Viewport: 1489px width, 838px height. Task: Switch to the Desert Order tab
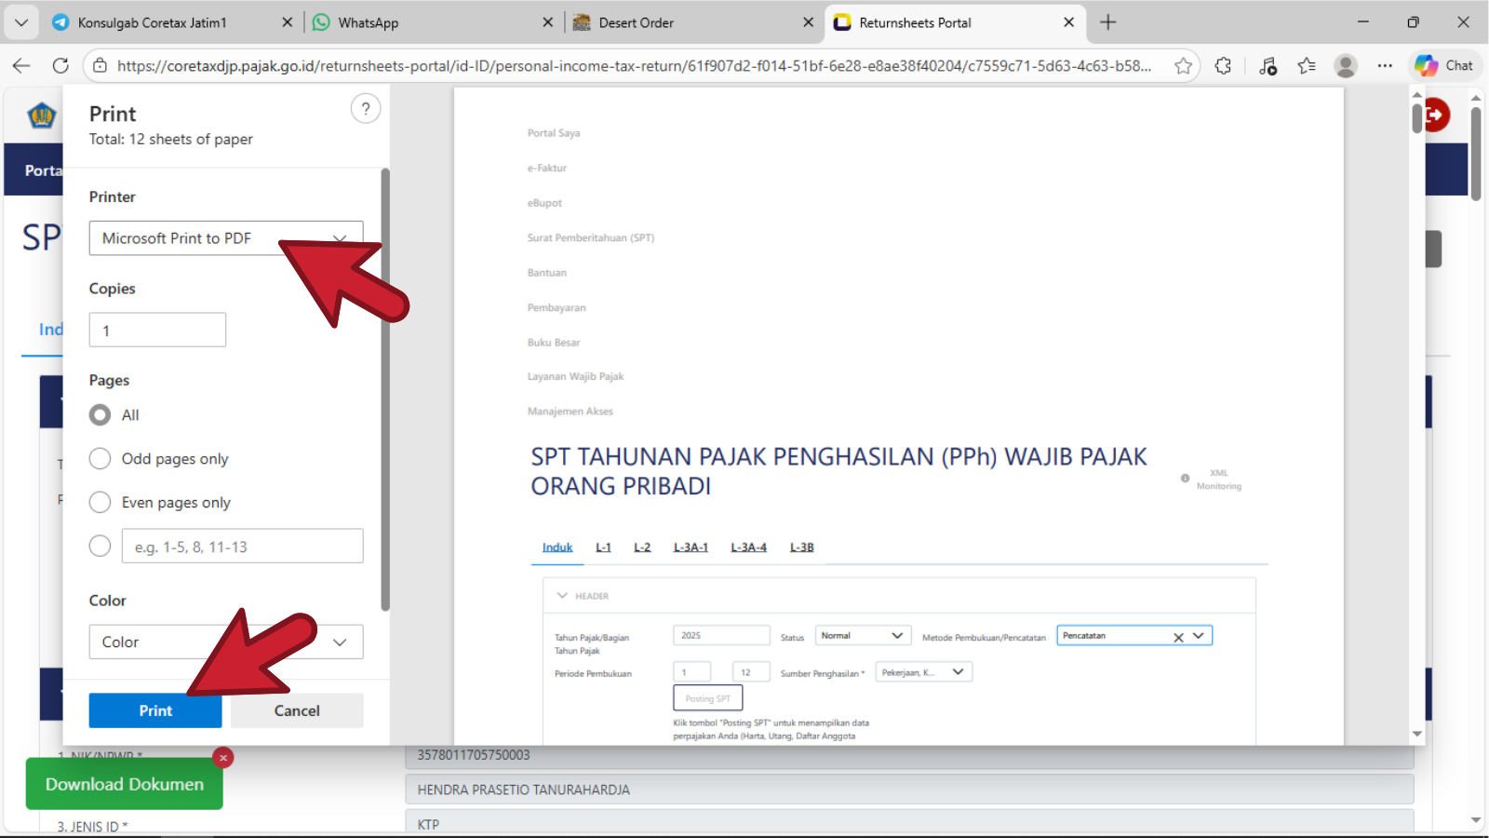pyautogui.click(x=689, y=22)
